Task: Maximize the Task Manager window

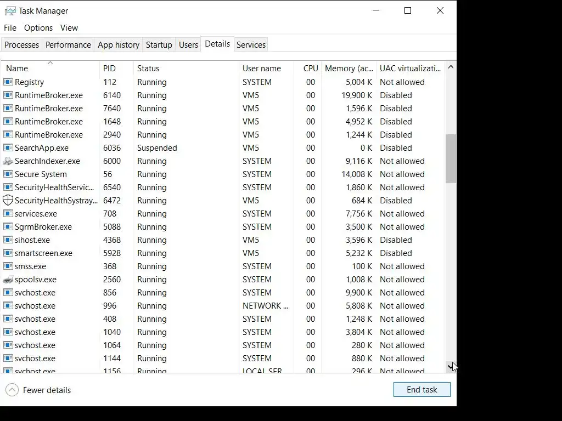Action: (408, 11)
